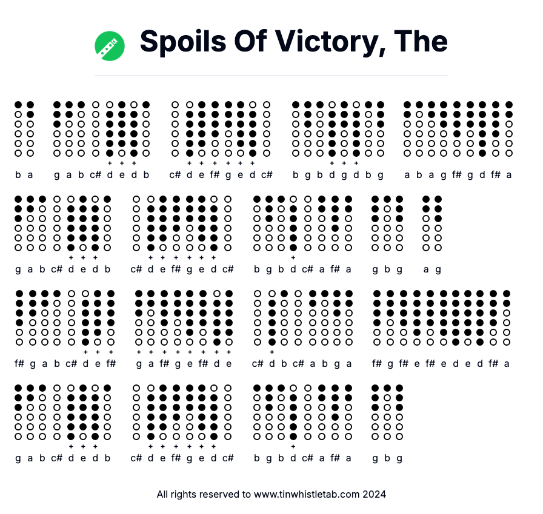The image size is (543, 514).
Task: Pick the first fingering diagram in the second row
Action: (18, 223)
